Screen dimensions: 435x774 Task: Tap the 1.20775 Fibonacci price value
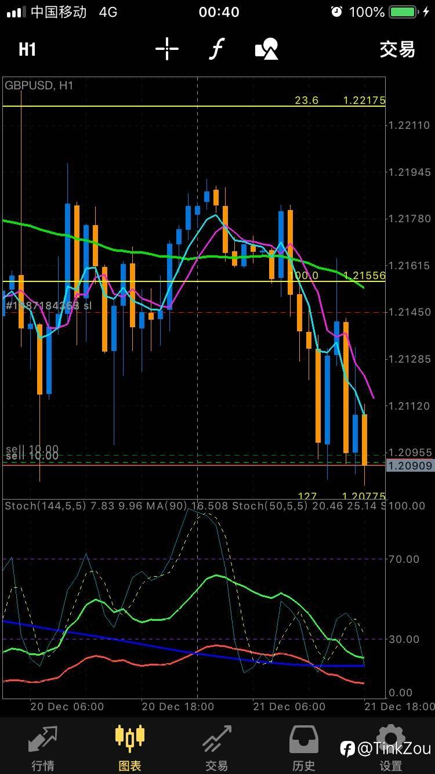[364, 496]
